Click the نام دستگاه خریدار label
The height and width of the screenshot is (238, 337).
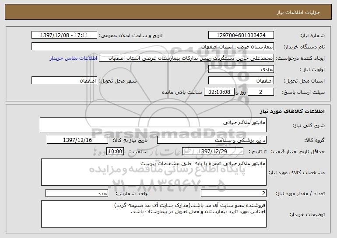click(x=304, y=47)
